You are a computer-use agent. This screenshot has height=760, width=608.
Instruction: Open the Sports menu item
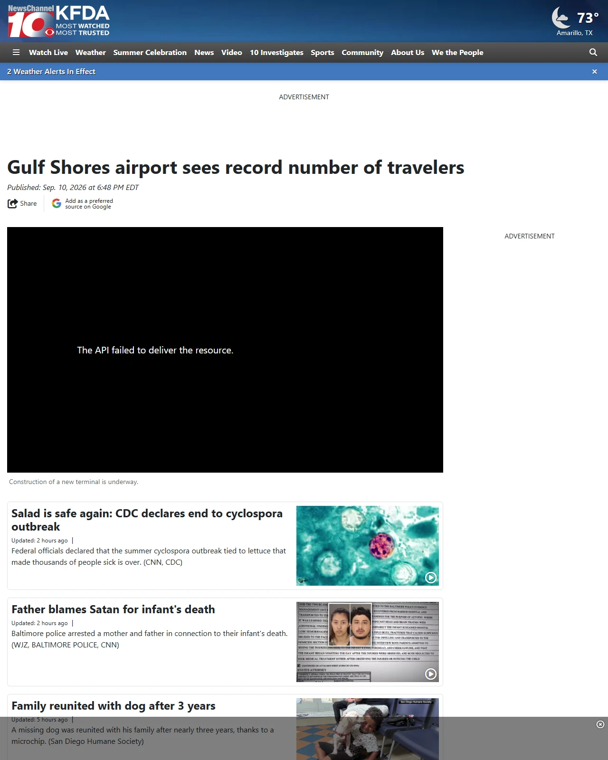[x=323, y=53]
